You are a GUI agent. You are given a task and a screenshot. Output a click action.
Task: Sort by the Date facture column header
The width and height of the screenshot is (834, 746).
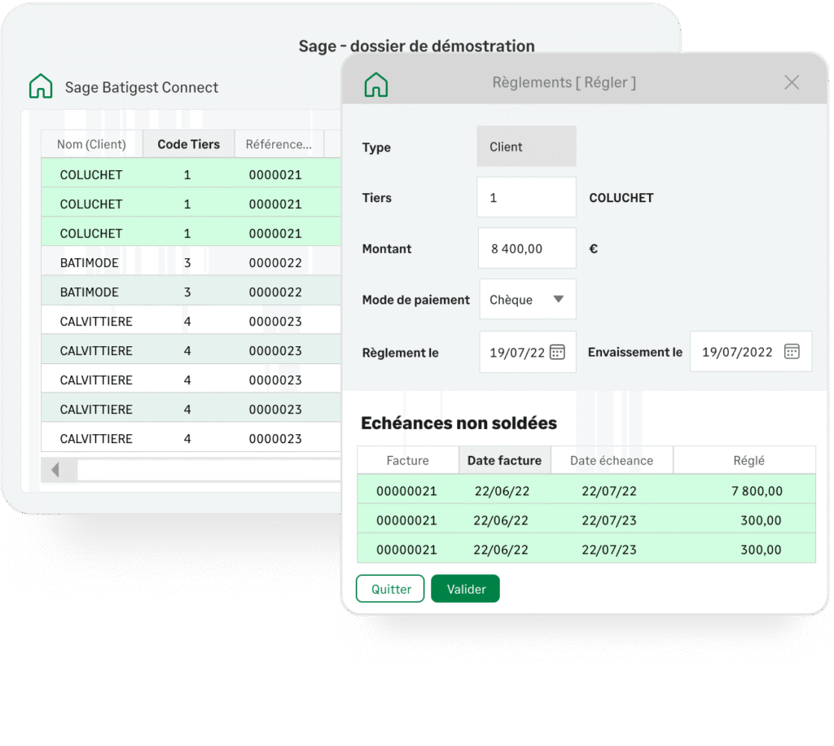(x=504, y=460)
